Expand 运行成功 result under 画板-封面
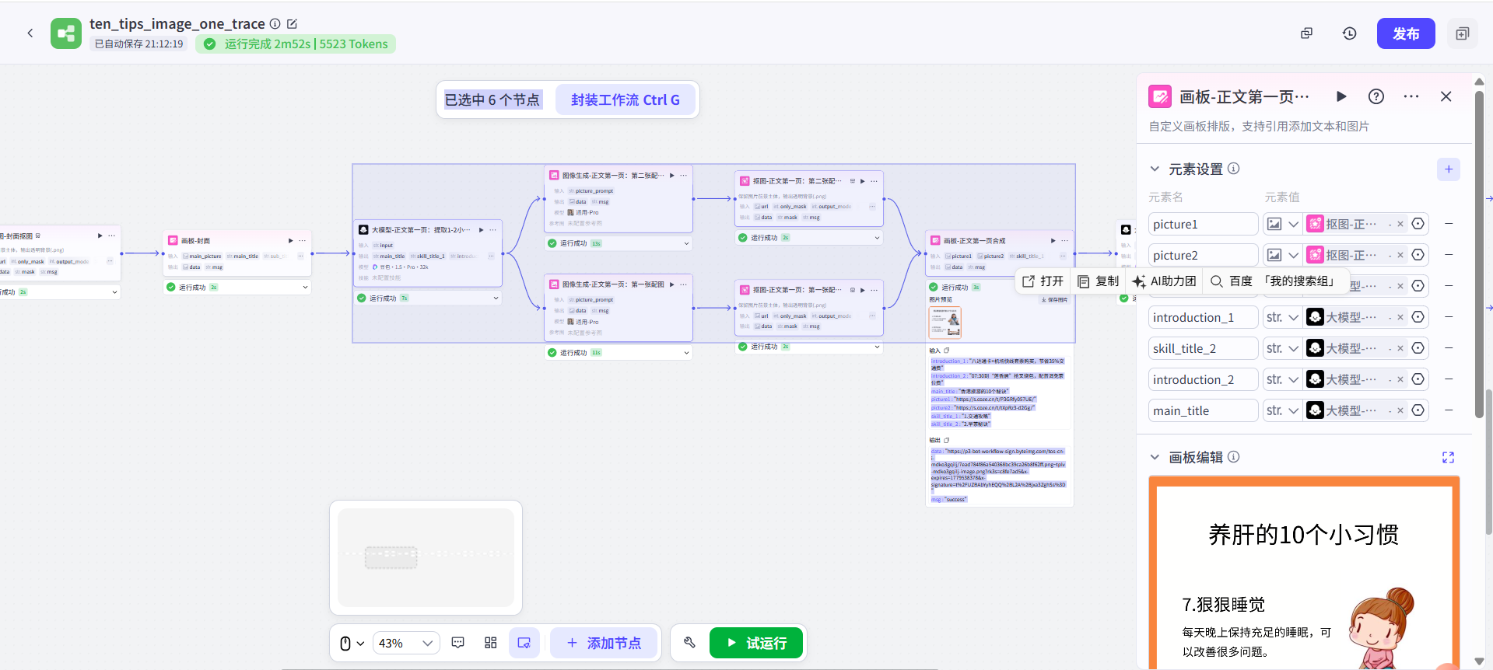The width and height of the screenshot is (1493, 670). point(305,287)
